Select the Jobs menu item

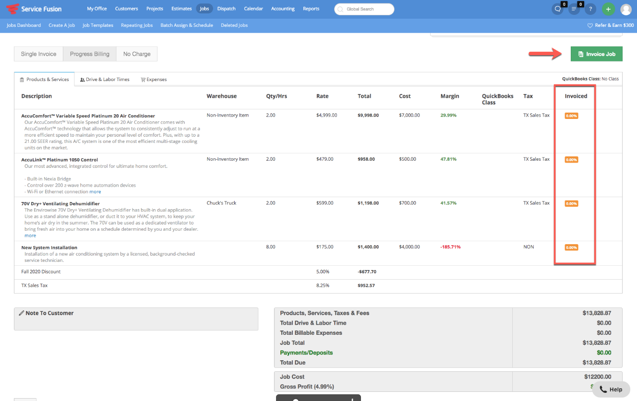pyautogui.click(x=204, y=9)
